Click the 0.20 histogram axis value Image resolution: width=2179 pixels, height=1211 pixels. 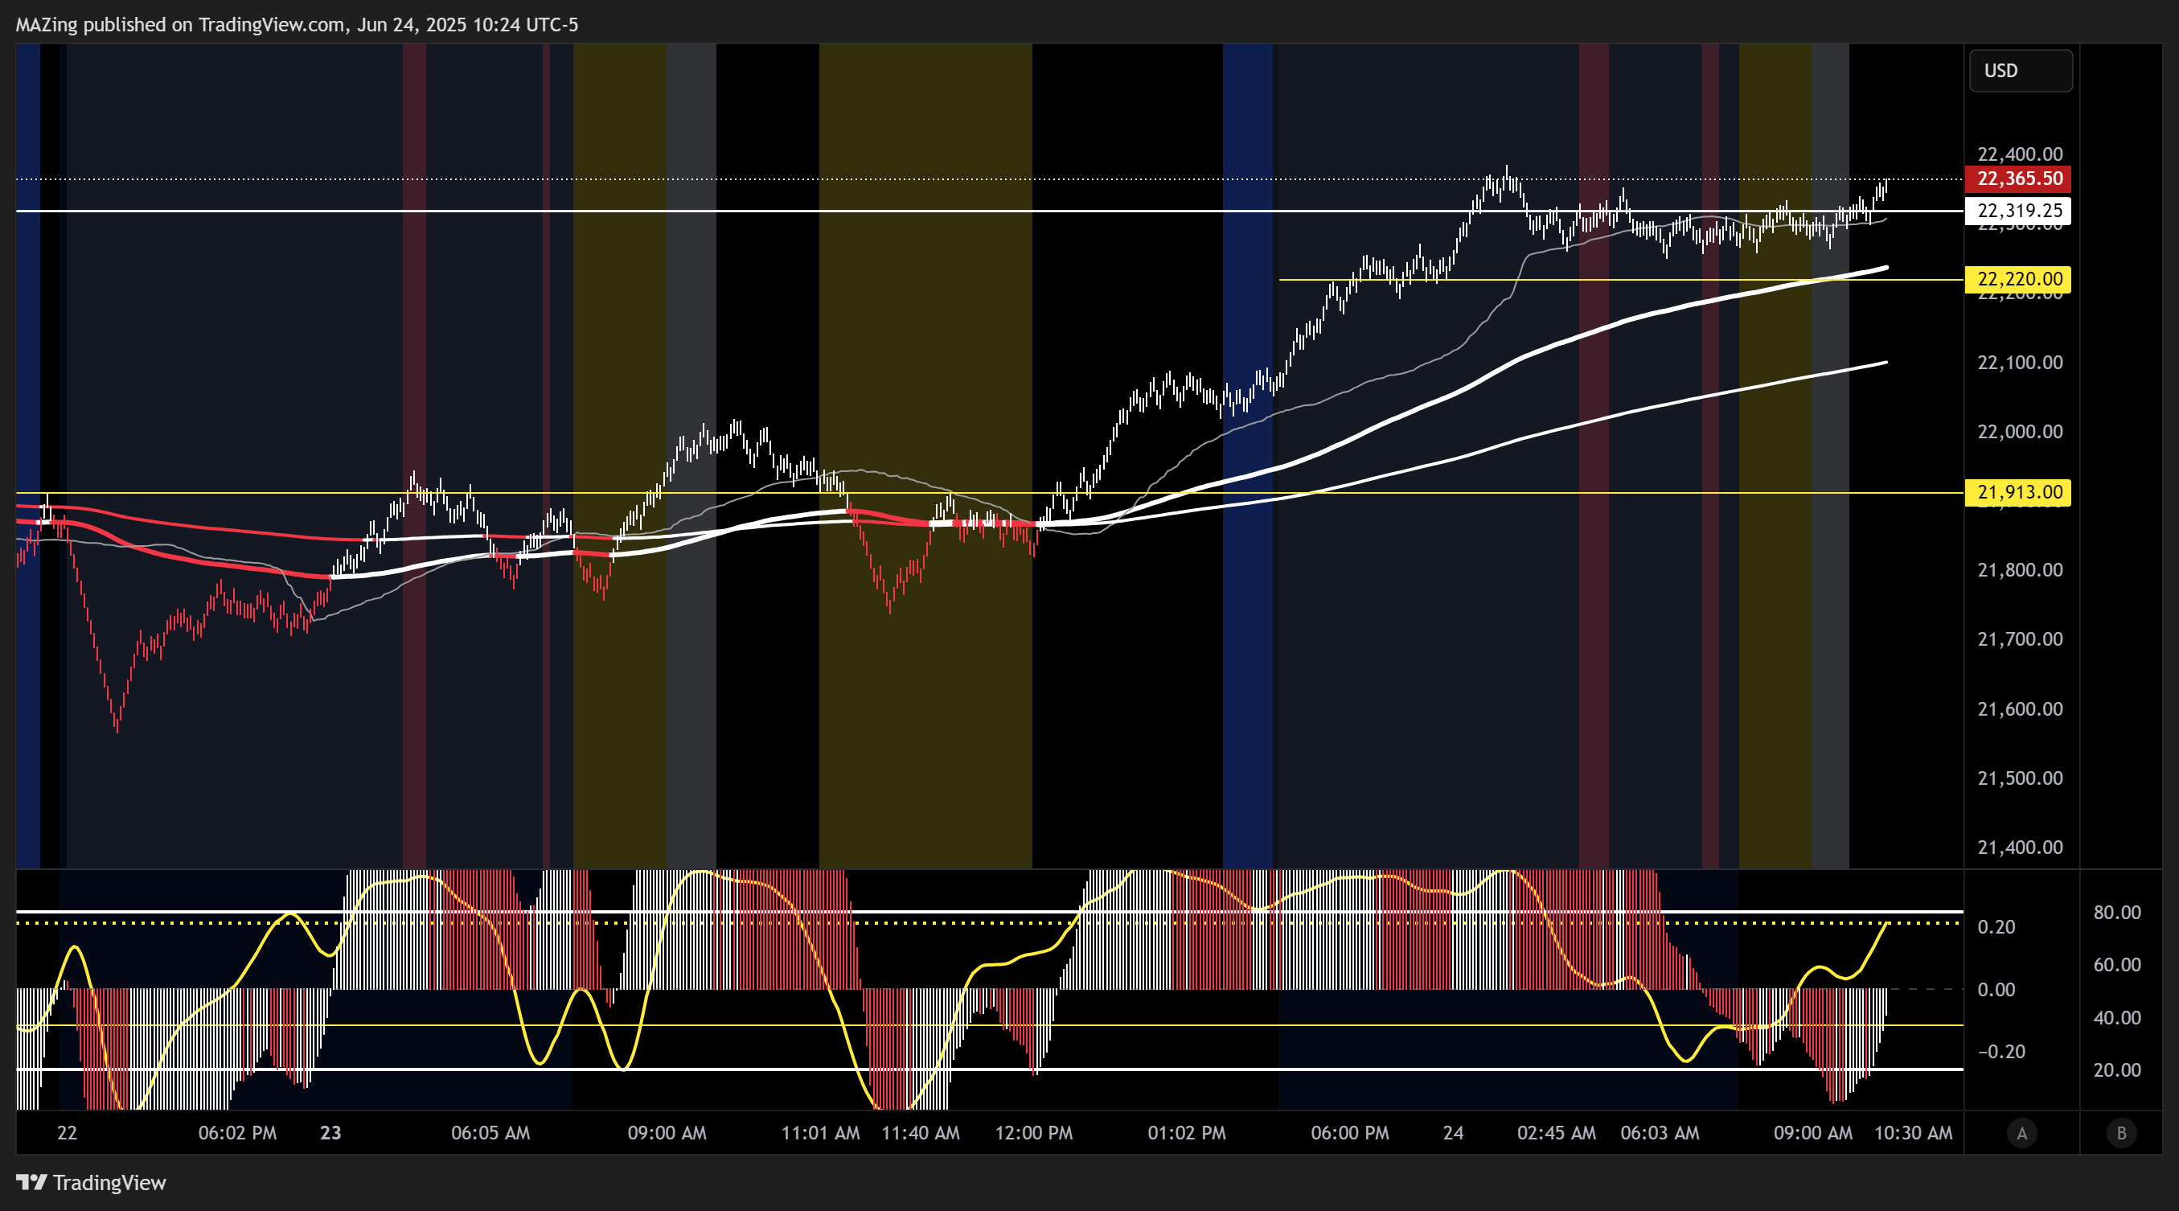click(1996, 927)
